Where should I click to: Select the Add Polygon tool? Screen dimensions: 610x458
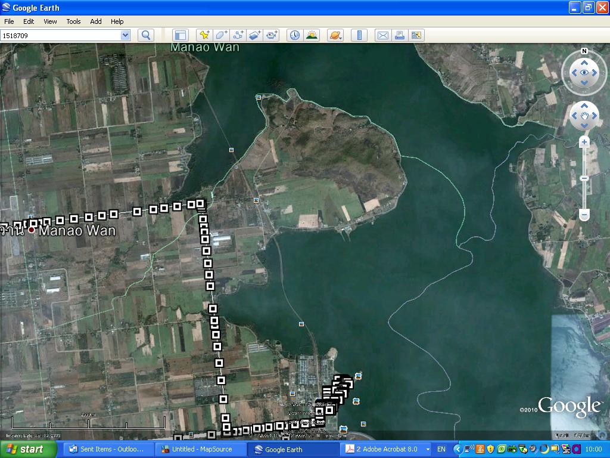click(222, 35)
